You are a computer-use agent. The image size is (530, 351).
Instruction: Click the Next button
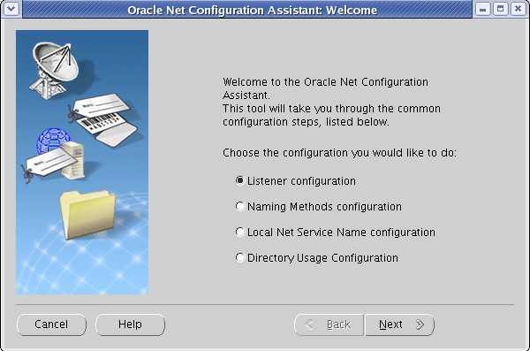click(x=399, y=324)
